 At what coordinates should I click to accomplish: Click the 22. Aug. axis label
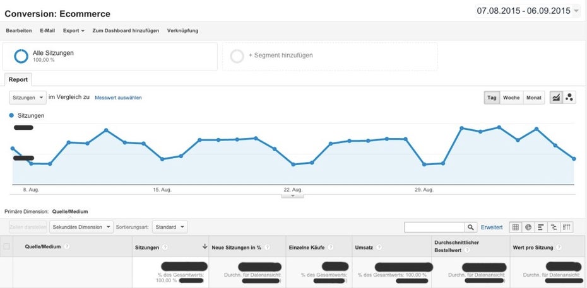[x=293, y=190]
